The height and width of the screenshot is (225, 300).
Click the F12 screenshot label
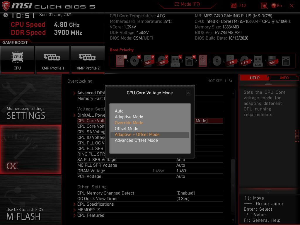[x=242, y=6]
